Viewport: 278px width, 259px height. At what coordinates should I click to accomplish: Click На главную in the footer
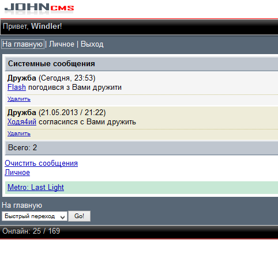[x=22, y=205]
